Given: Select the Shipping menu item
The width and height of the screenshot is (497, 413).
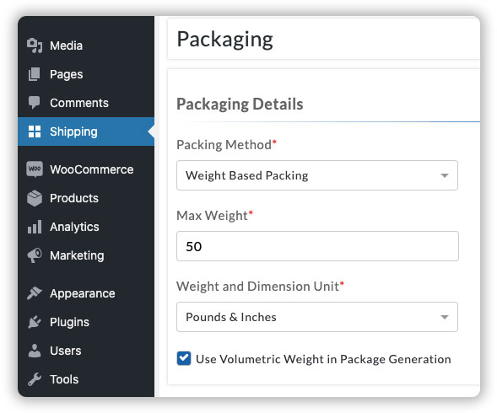Looking at the screenshot, I should (73, 131).
